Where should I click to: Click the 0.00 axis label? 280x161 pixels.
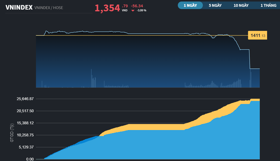pyautogui.click(x=30, y=159)
